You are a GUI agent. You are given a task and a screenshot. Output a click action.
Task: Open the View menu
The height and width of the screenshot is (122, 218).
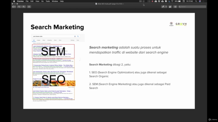pyautogui.click(x=37, y=1)
